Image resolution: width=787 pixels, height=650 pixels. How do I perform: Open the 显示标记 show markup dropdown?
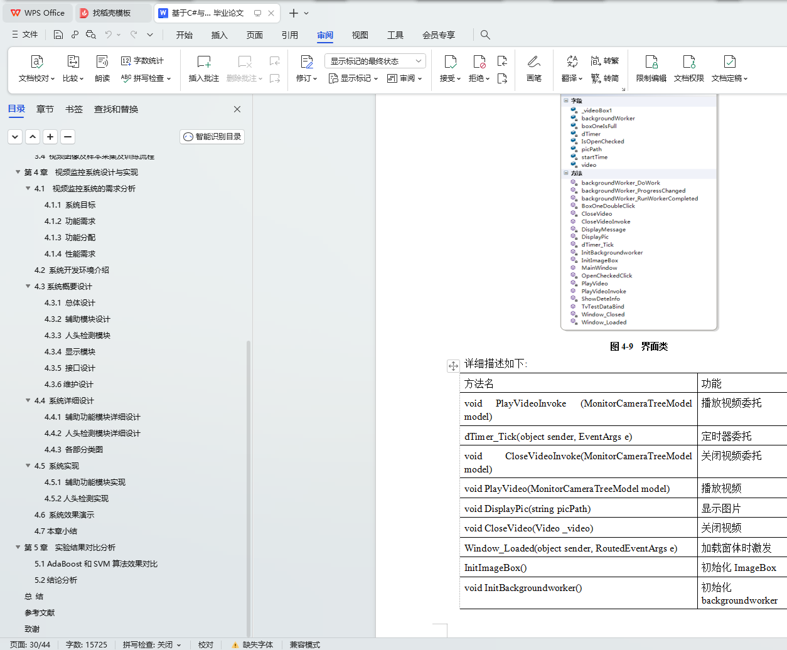pyautogui.click(x=353, y=78)
